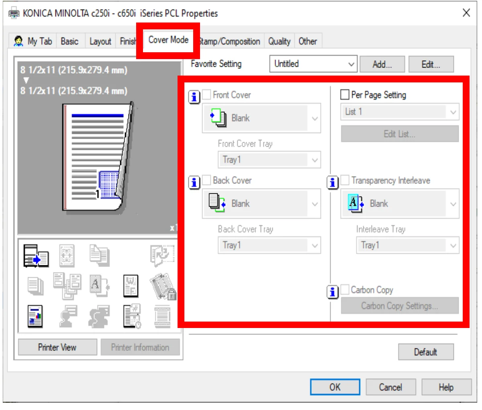Click the top 8 1/2x11 paper size text
Image resolution: width=482 pixels, height=410 pixels.
click(74, 70)
